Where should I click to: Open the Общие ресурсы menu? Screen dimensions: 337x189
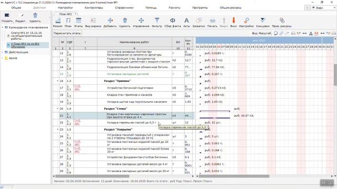pos(231,8)
